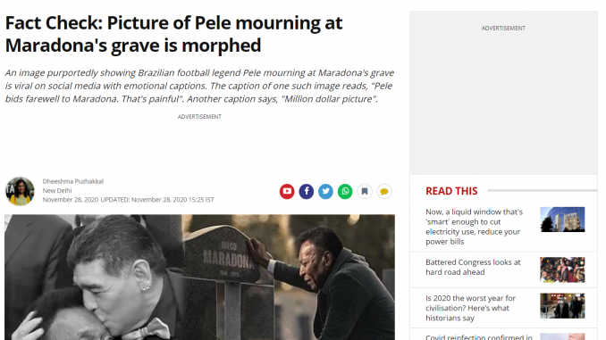Open Is 2020 the worst year article
The width and height of the screenshot is (606, 340).
click(x=471, y=308)
